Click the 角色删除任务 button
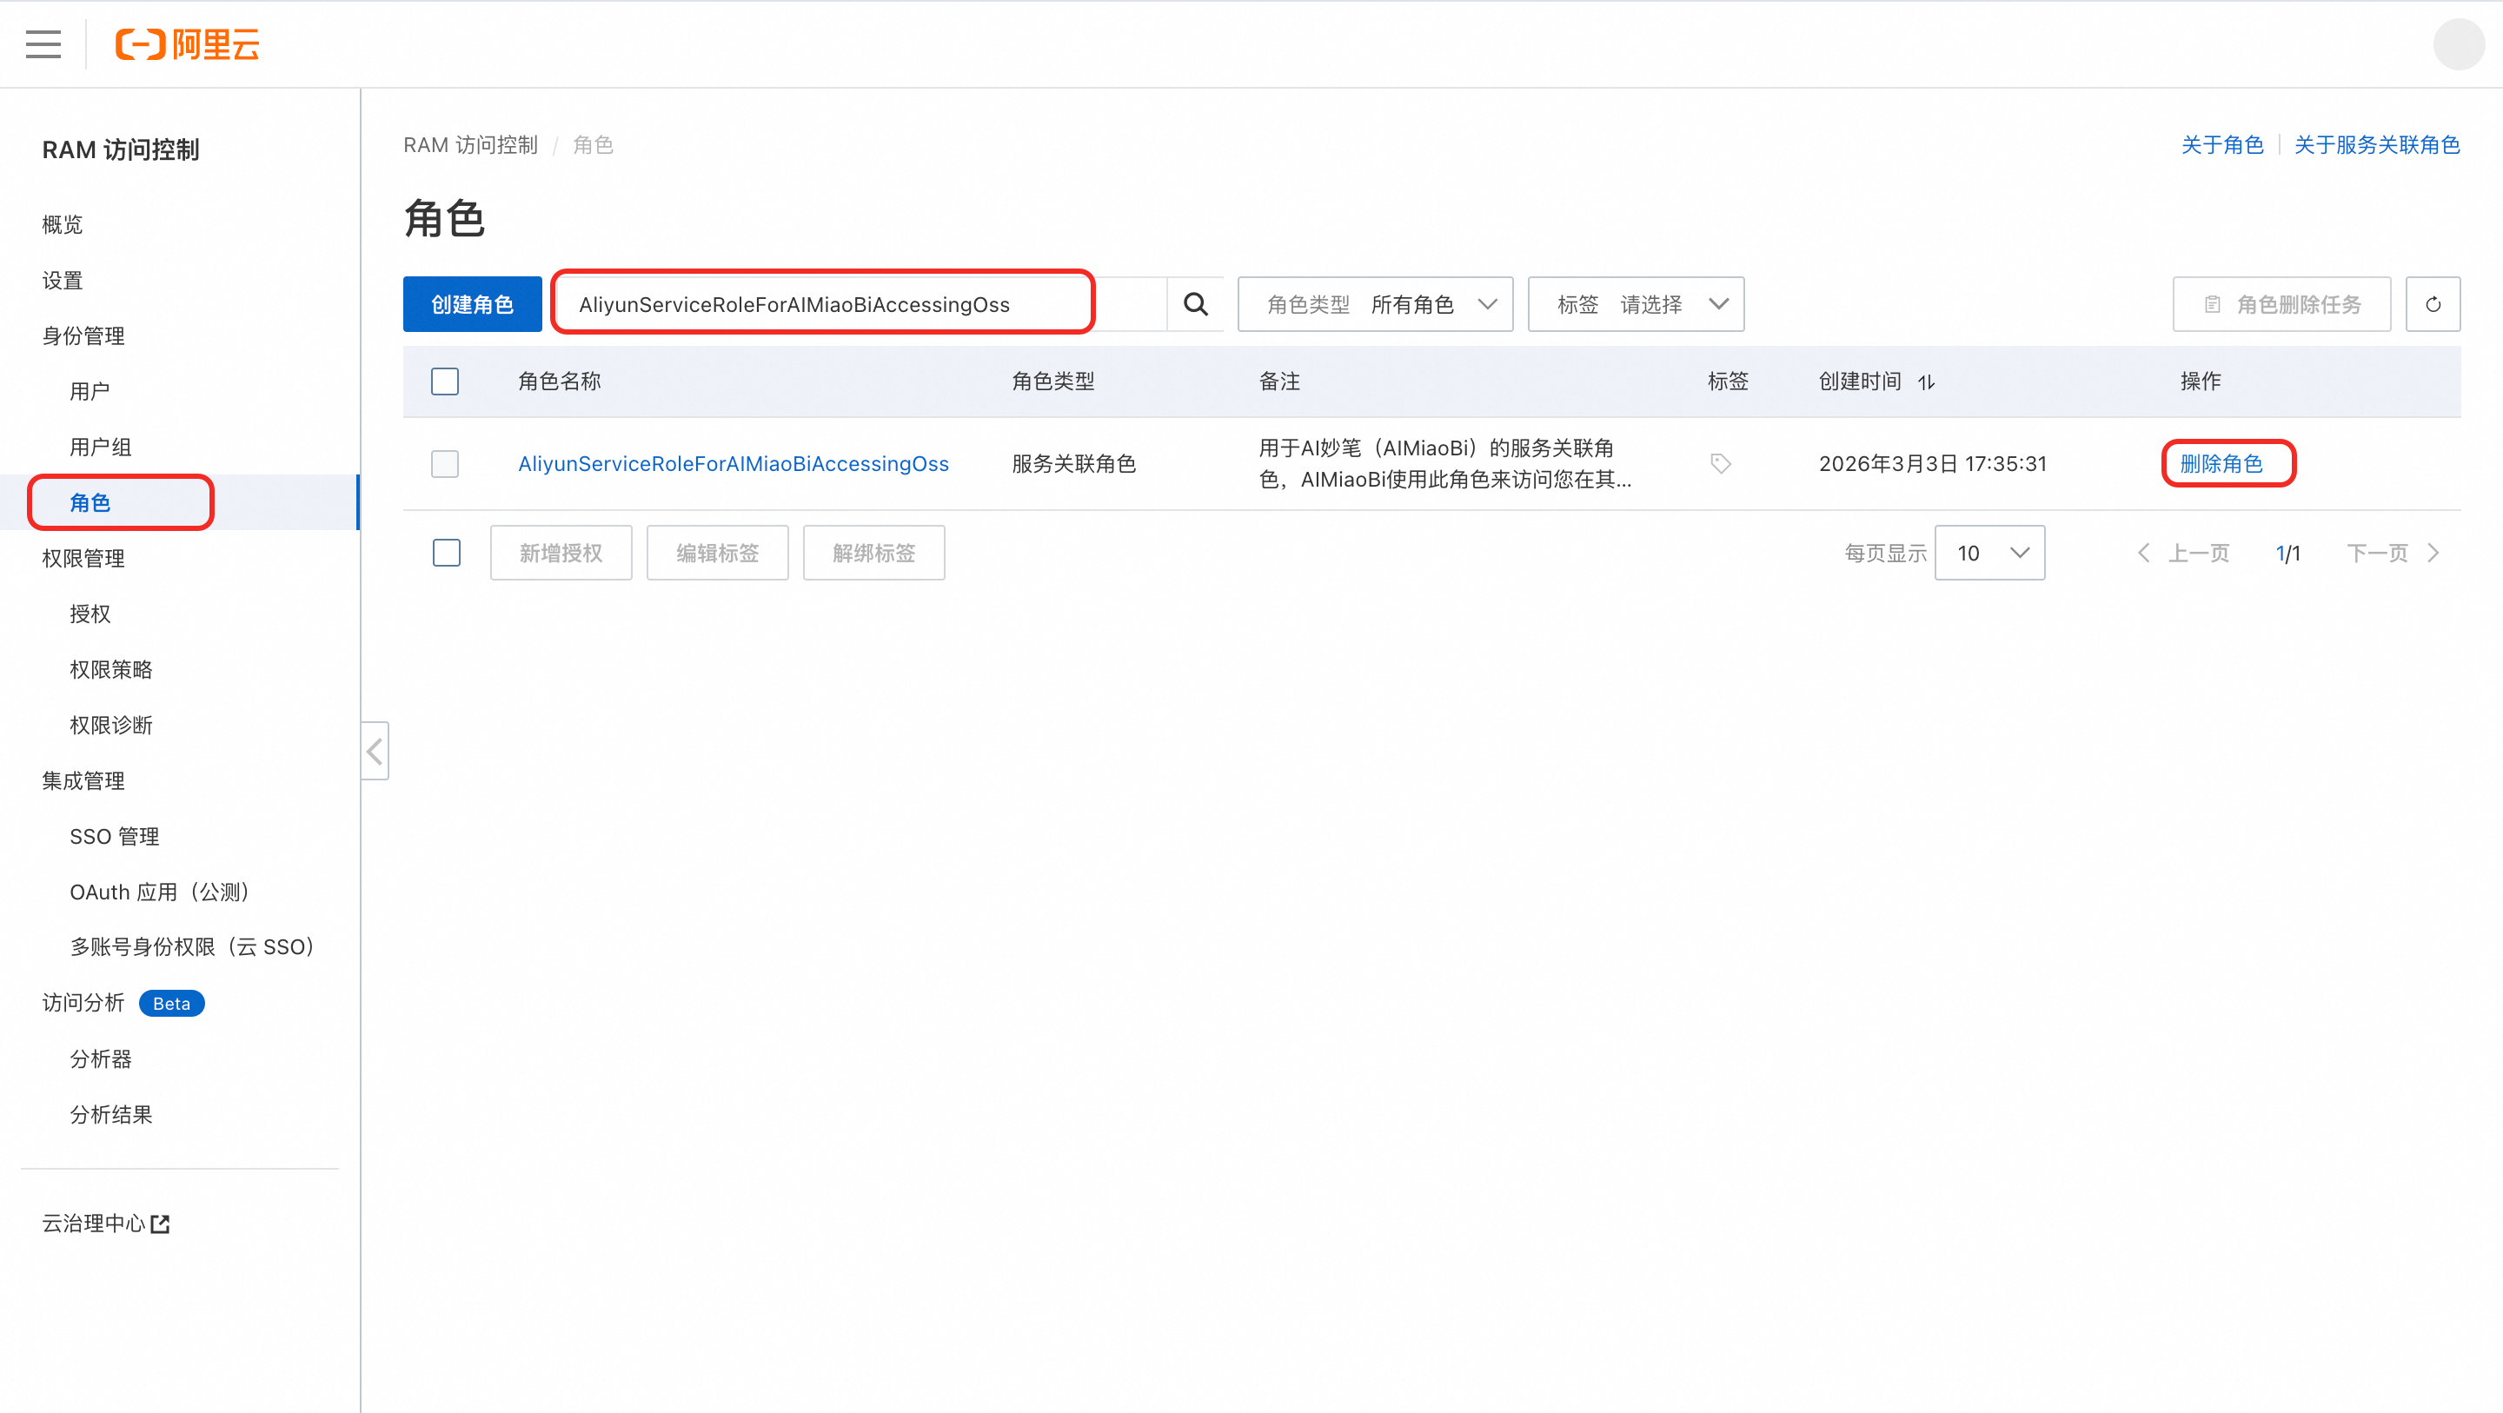This screenshot has width=2503, height=1413. tap(2281, 304)
